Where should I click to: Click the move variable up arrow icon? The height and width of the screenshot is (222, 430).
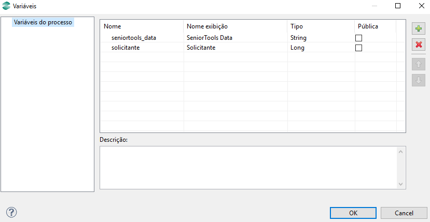pos(419,64)
